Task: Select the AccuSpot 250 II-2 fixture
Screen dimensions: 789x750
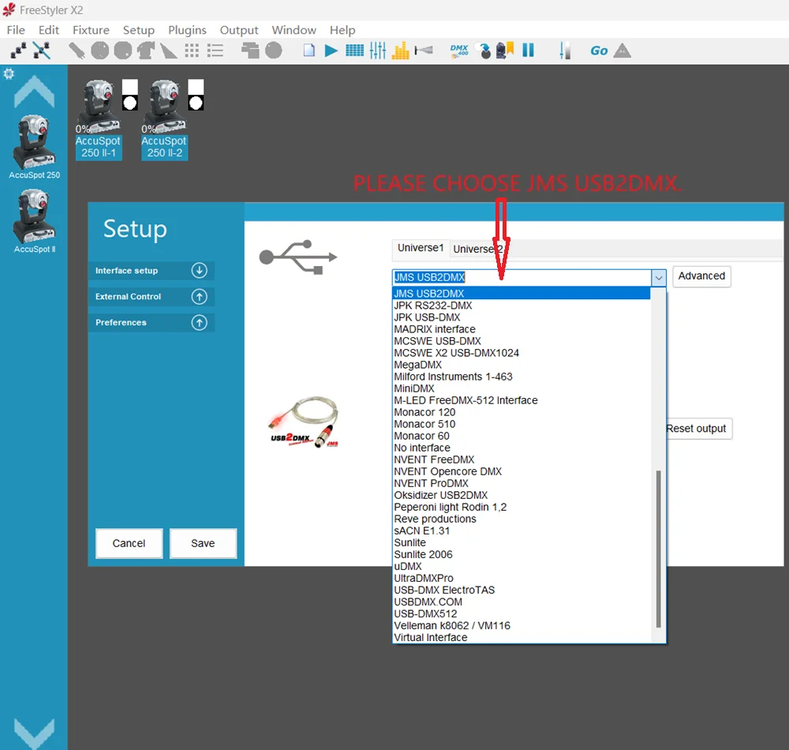Action: tap(164, 120)
